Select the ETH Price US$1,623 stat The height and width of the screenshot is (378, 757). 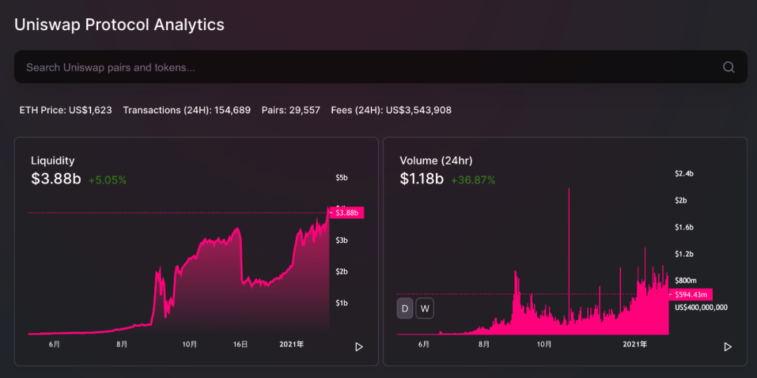pyautogui.click(x=65, y=110)
